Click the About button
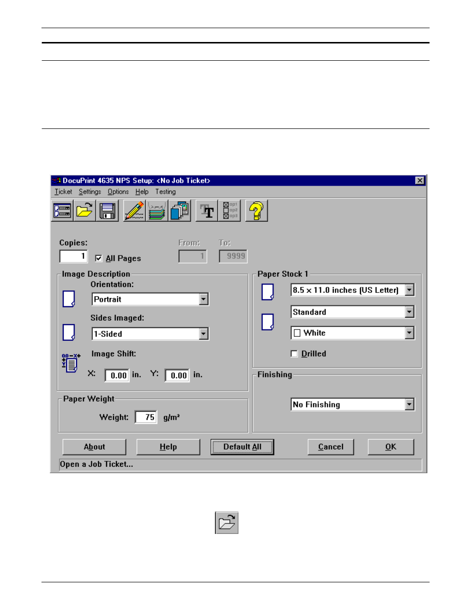The height and width of the screenshot is (610, 471). tap(94, 447)
